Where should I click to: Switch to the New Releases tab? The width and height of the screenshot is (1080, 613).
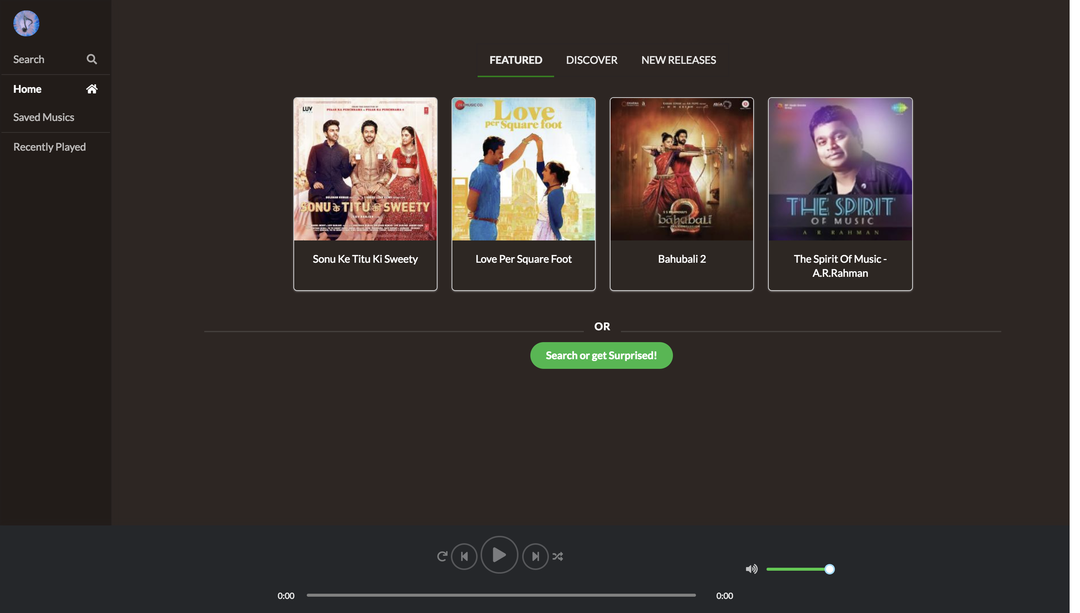pos(679,60)
